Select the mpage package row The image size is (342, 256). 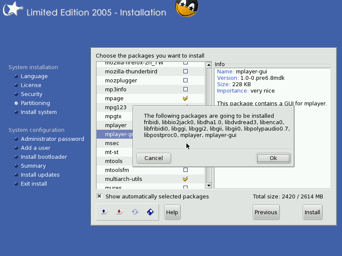[150, 98]
